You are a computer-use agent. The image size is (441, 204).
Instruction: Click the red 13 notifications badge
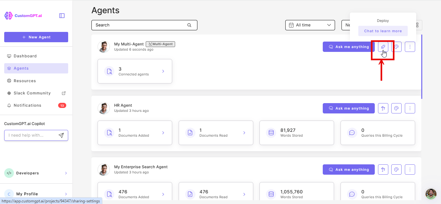pyautogui.click(x=62, y=105)
